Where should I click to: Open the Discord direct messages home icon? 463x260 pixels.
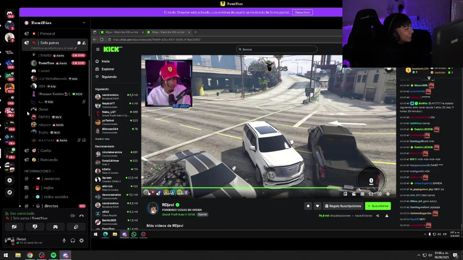coord(10,13)
